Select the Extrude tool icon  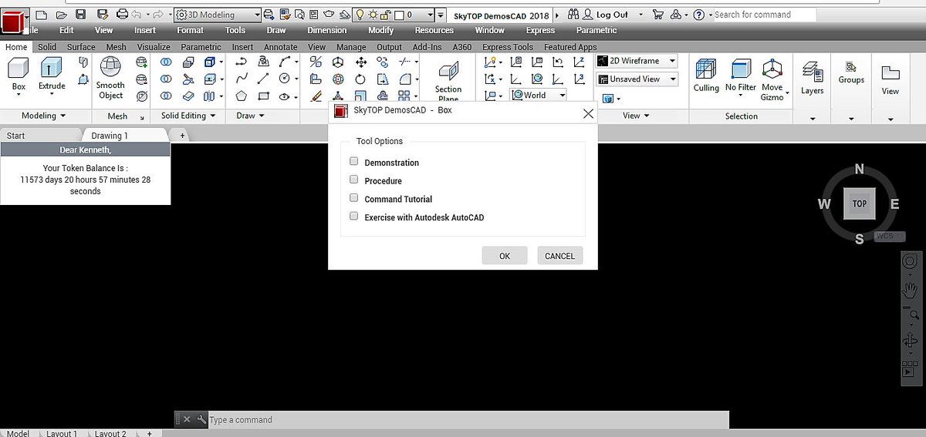52,69
